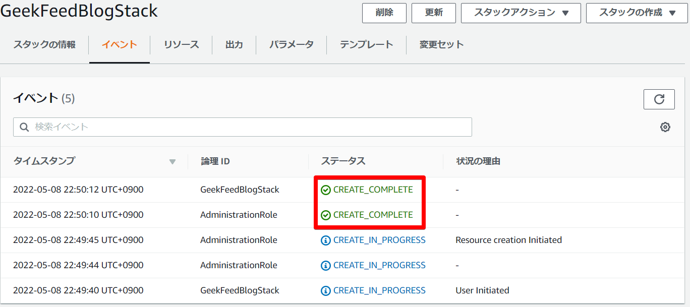
Task: Click the タイムスタンプ column header
Action: point(44,161)
